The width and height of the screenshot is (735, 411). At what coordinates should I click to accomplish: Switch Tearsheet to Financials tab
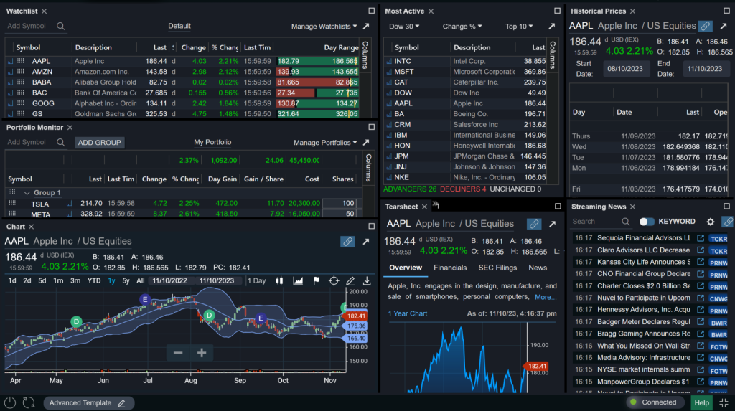coord(450,268)
